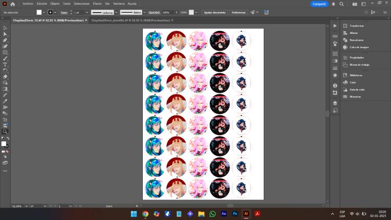Close the Chapitas25mm_13.tif tab
This screenshot has height=220, width=391.
click(86, 20)
